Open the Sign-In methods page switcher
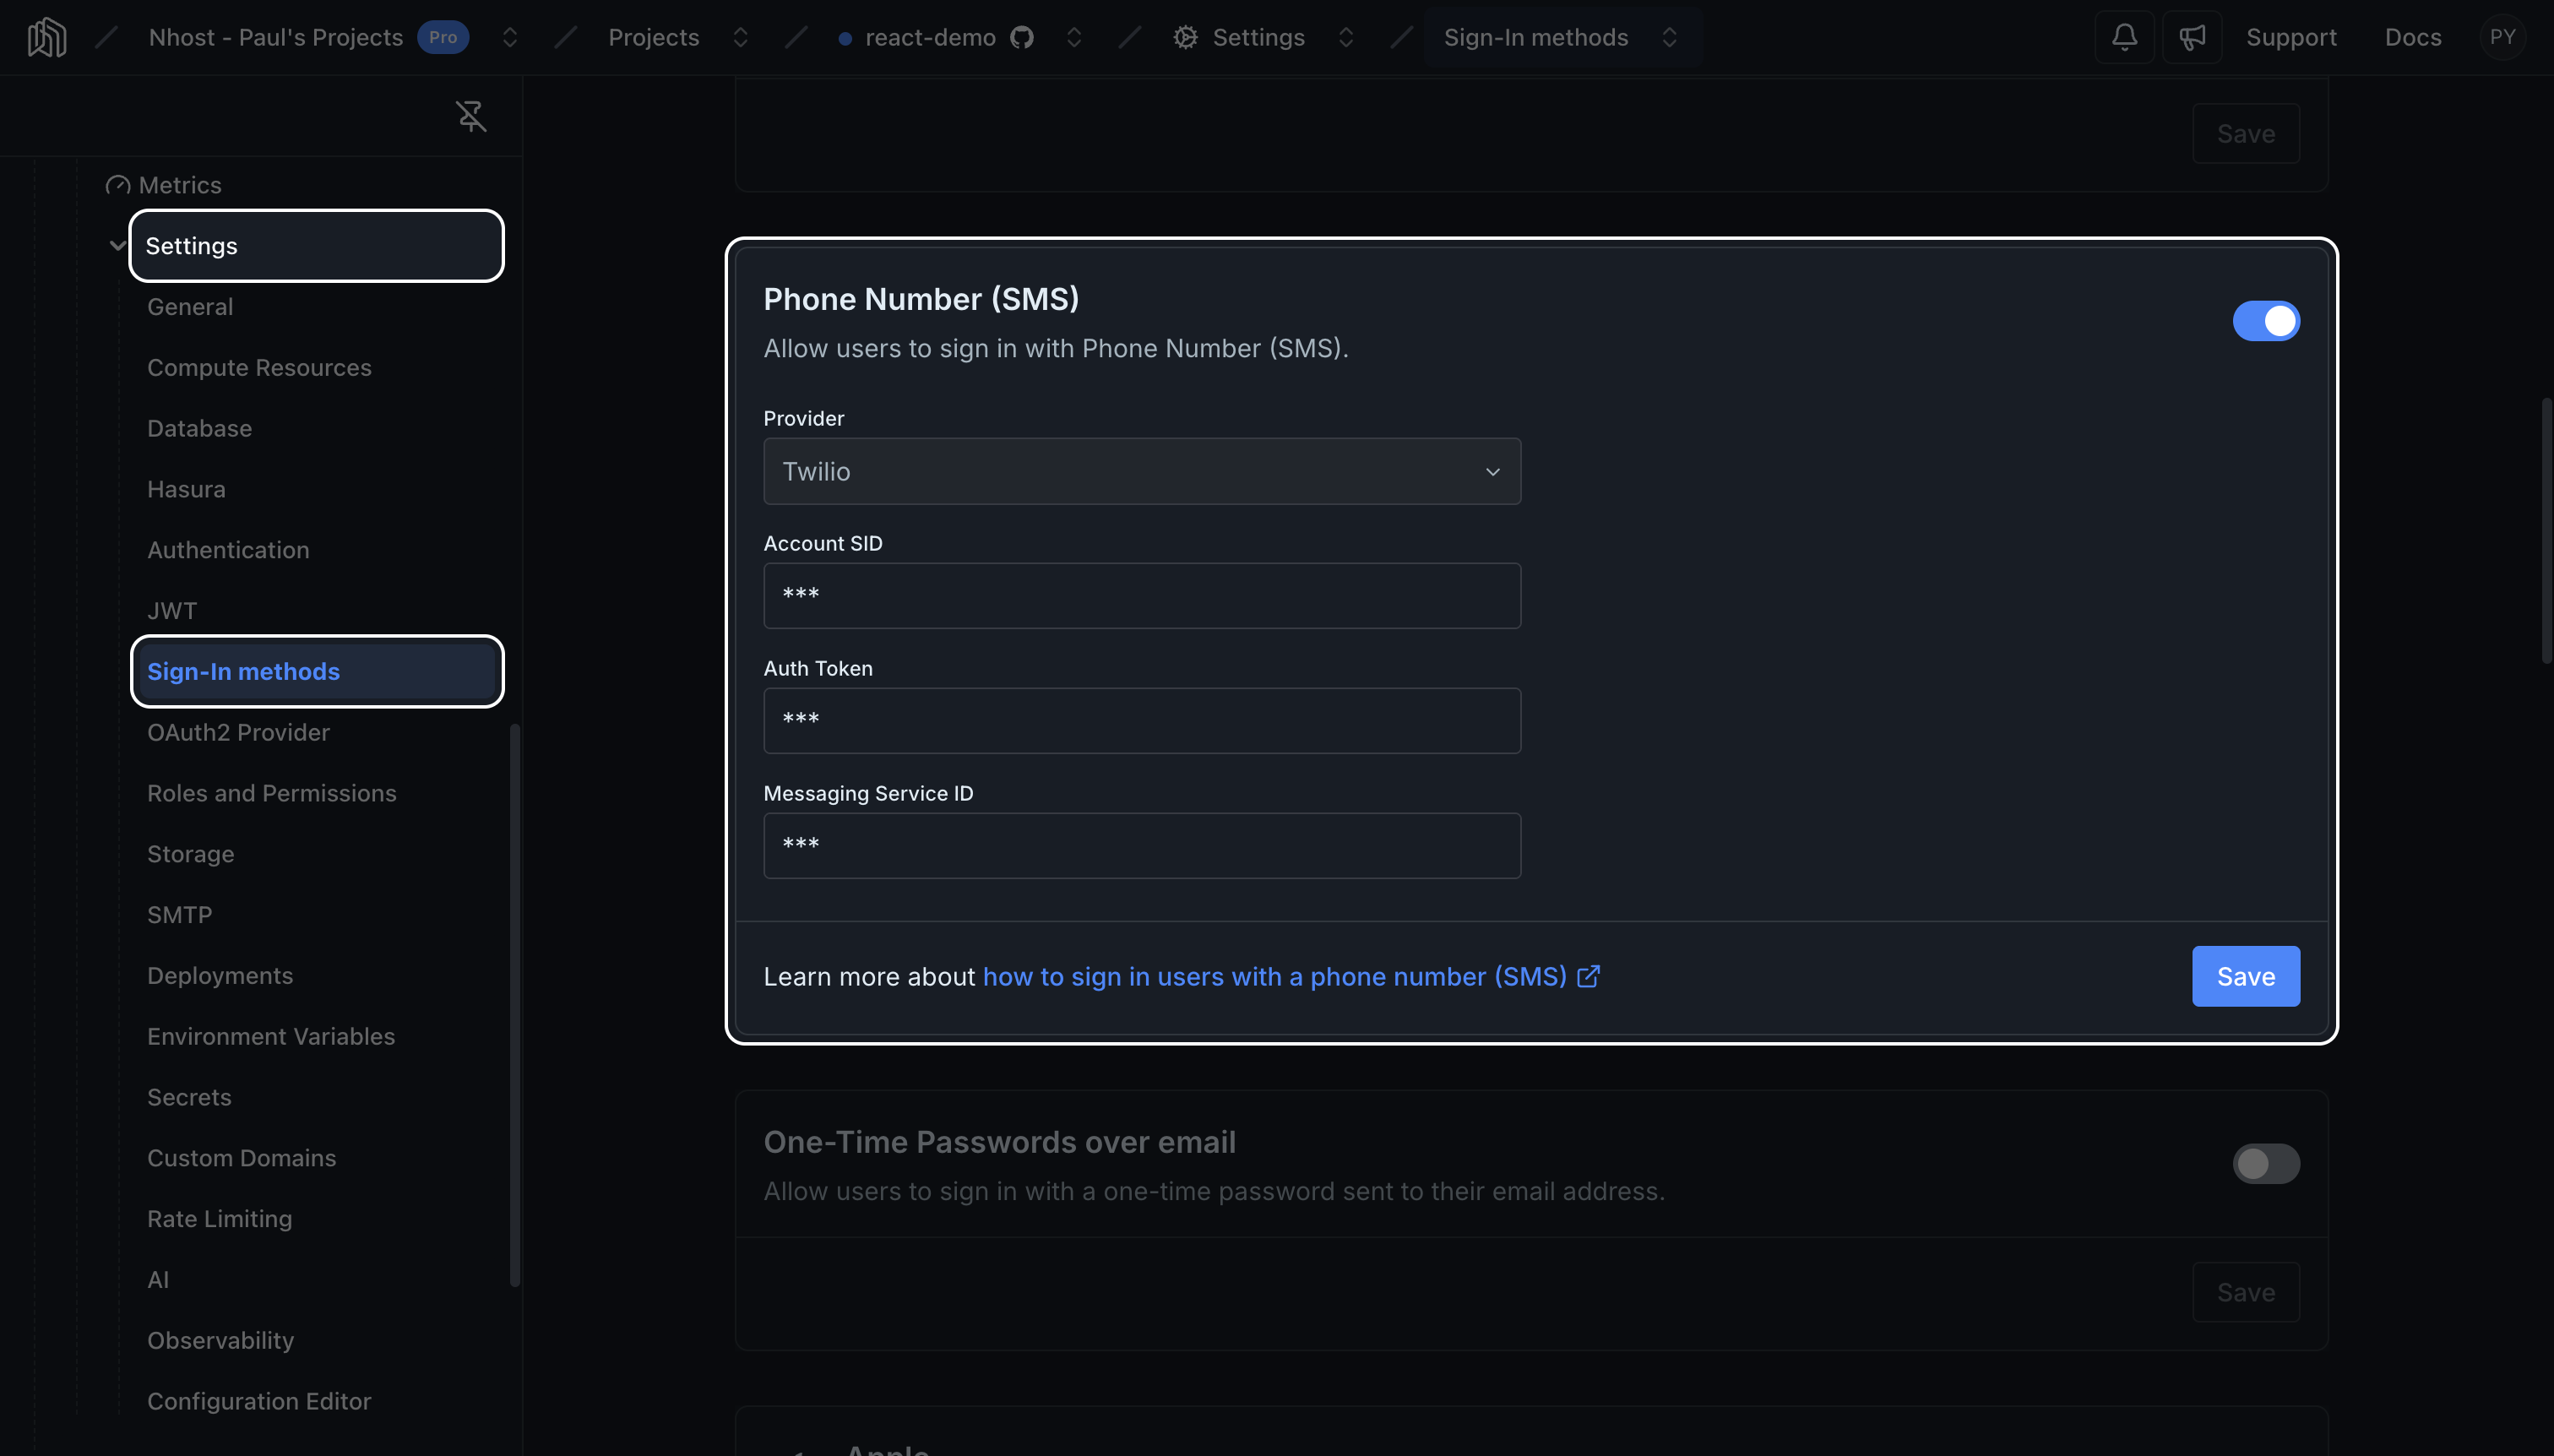This screenshot has width=2554, height=1456. pos(1669,37)
